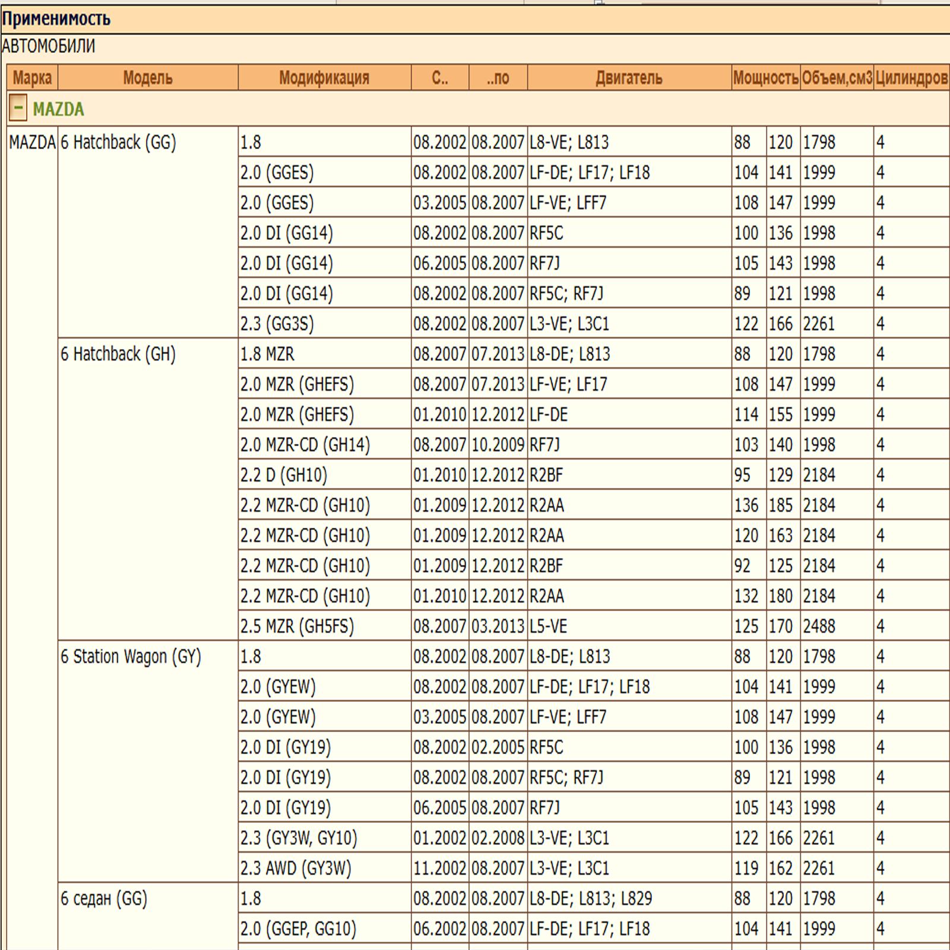Click the 2.2 D (GH10) modification cell
Screen dimensions: 950x950
284,475
